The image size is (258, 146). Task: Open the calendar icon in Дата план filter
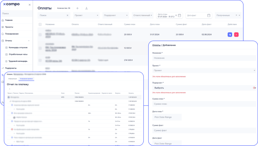pyautogui.click(x=180, y=15)
